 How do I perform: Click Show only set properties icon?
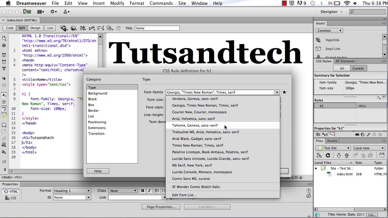[x=332, y=134]
